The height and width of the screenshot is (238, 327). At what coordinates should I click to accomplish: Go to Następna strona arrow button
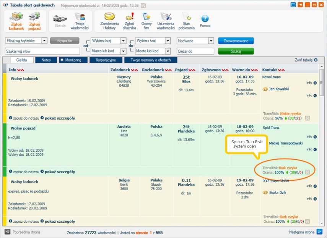click(x=319, y=232)
